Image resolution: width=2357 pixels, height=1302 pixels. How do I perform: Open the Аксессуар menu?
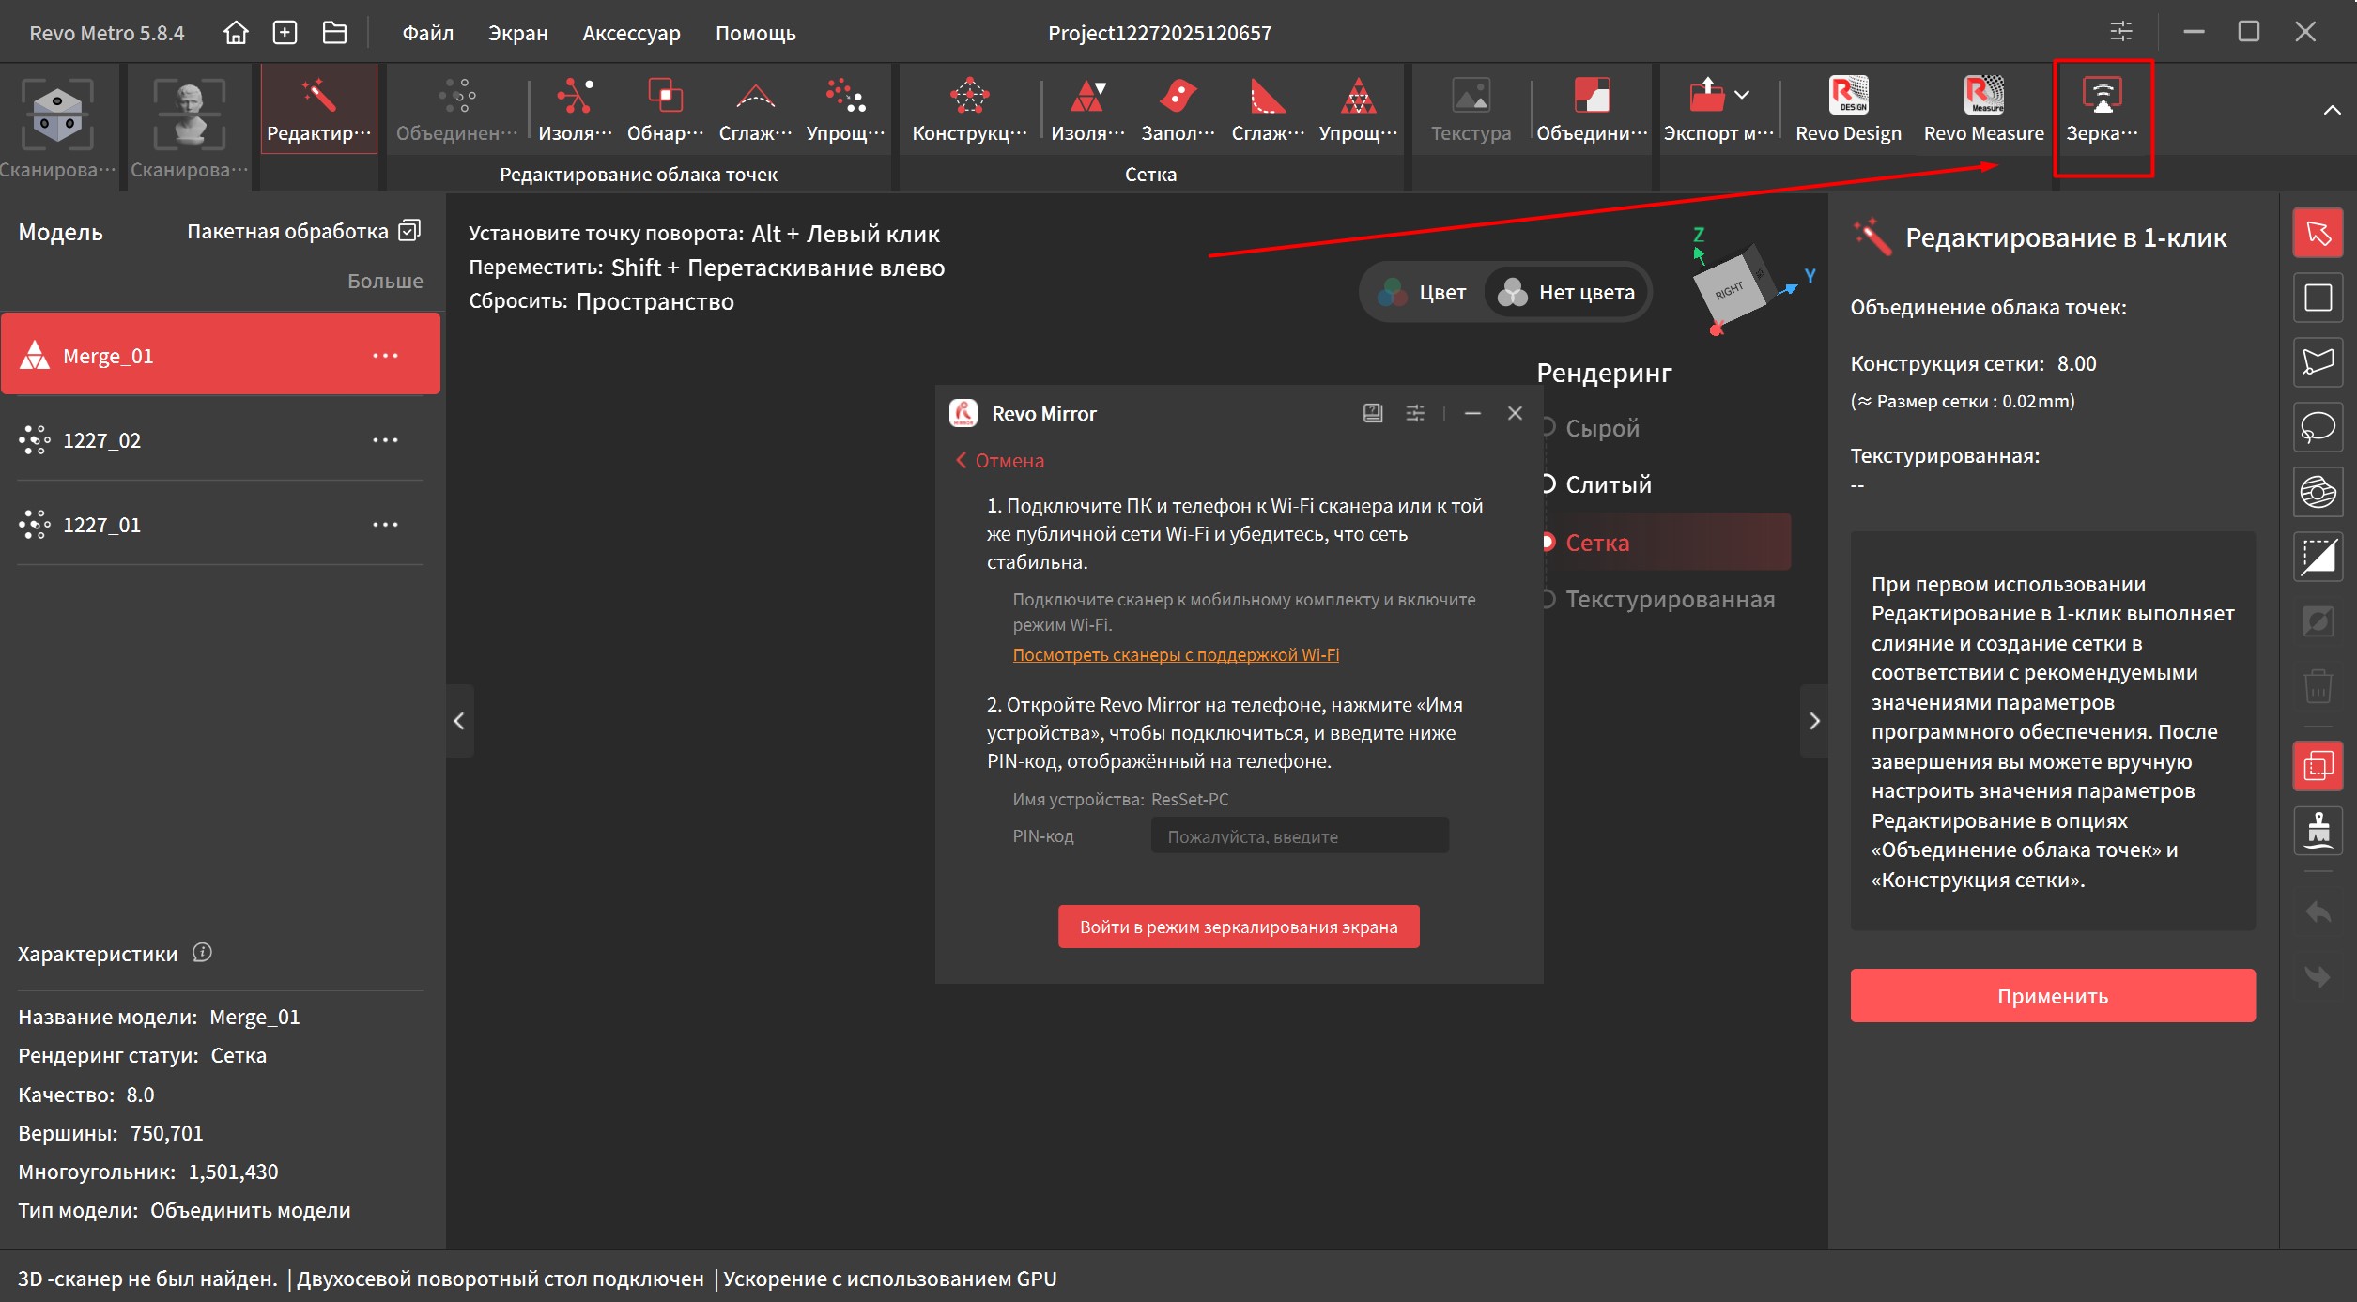coord(631,33)
